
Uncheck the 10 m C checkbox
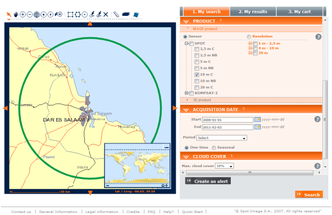197,74
